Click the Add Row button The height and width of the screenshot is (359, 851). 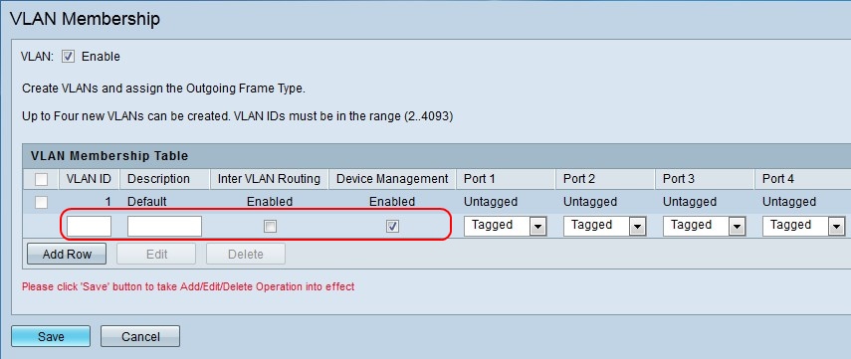tap(67, 254)
